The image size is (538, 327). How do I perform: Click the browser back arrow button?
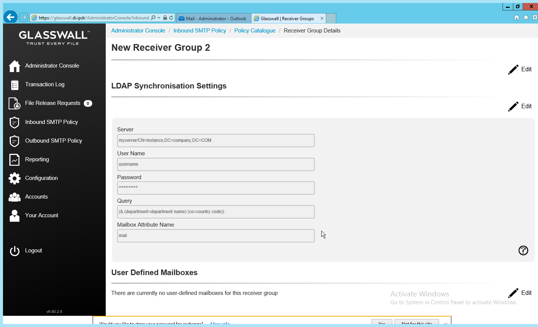pos(10,17)
